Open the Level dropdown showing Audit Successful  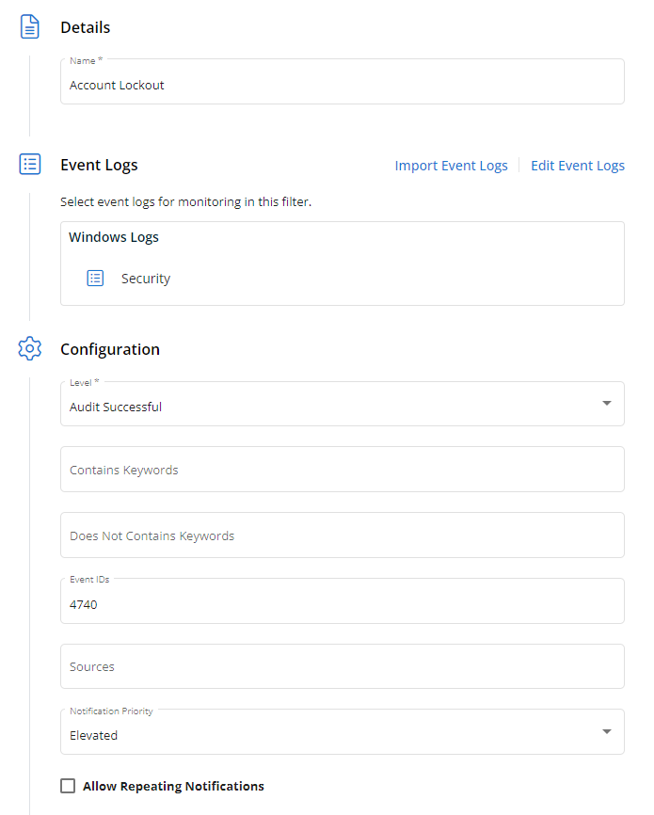(329, 405)
